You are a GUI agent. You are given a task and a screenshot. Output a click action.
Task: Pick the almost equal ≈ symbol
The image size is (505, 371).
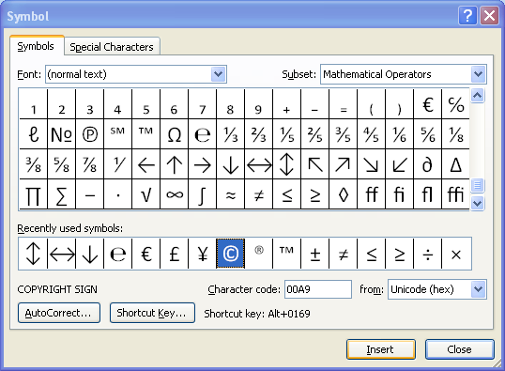(x=231, y=194)
